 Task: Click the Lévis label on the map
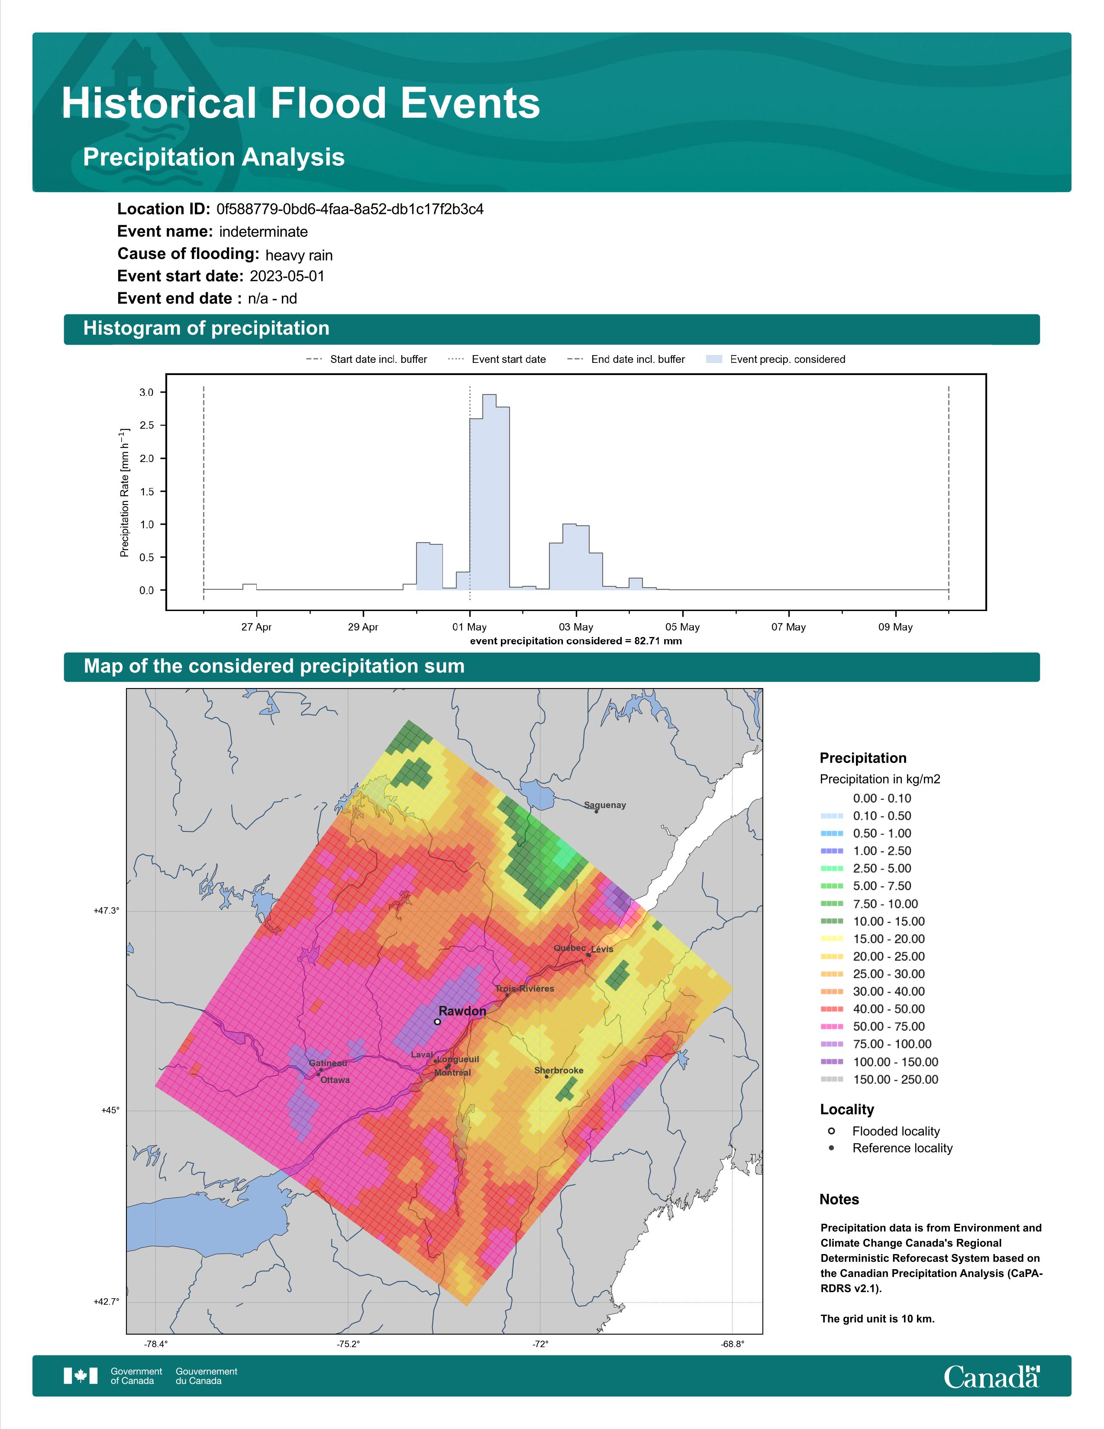602,949
